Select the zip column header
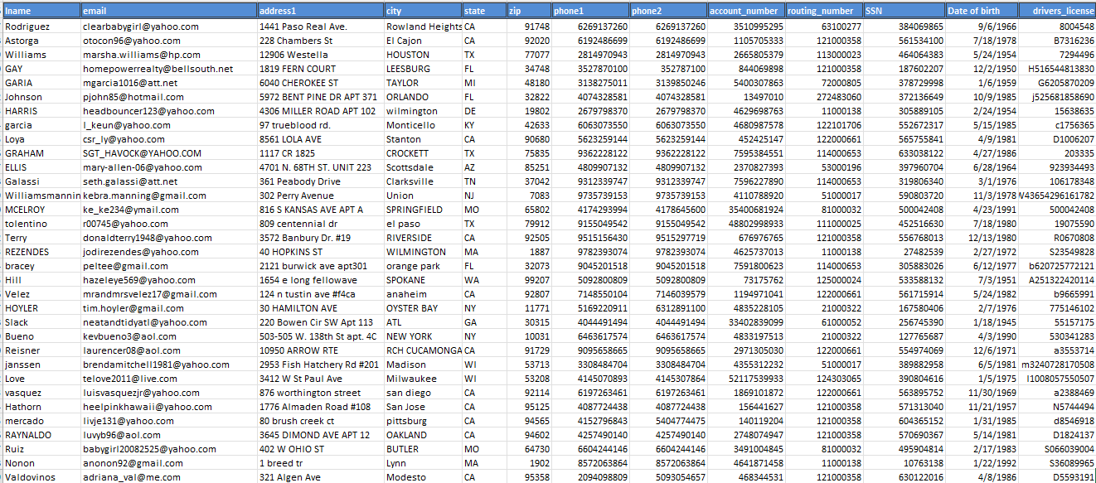Viewport: 1096px width, 483px height. [529, 11]
